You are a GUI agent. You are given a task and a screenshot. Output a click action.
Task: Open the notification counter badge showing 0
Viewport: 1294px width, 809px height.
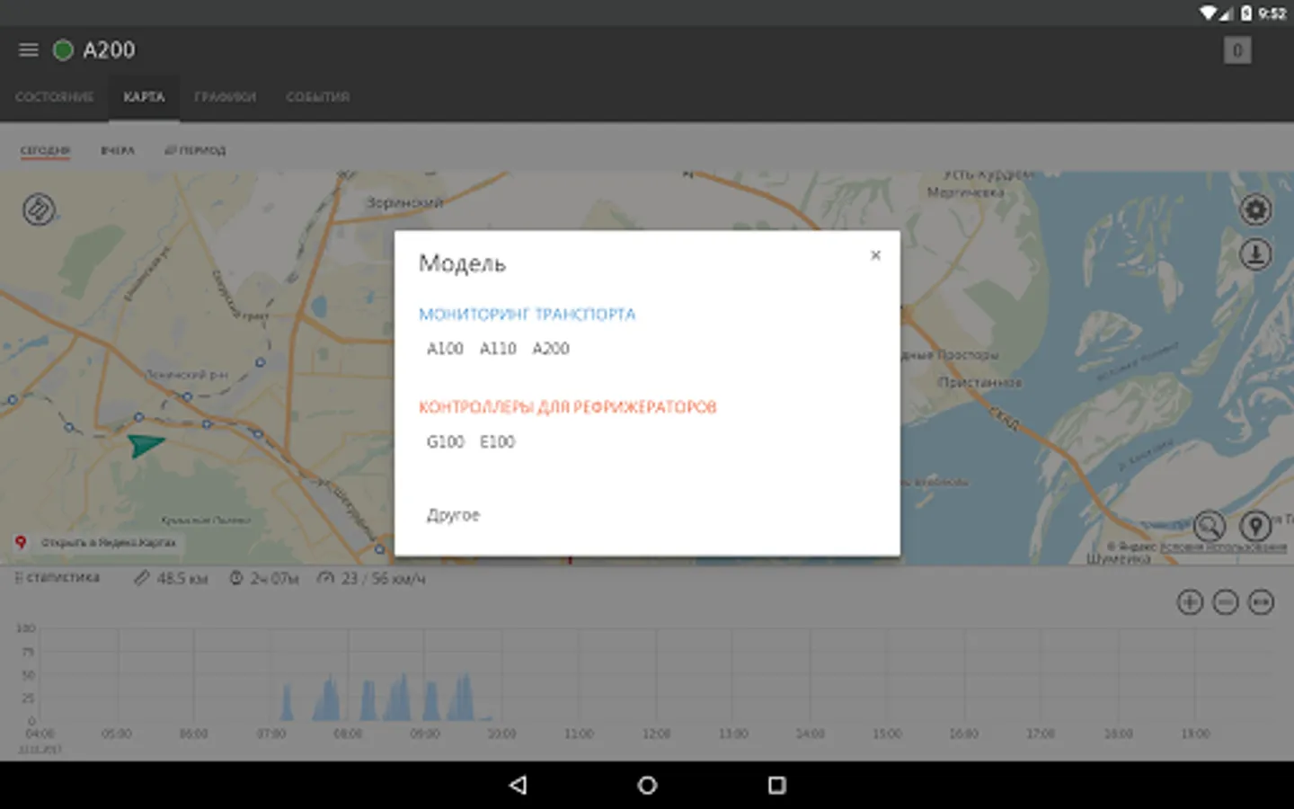click(1237, 50)
